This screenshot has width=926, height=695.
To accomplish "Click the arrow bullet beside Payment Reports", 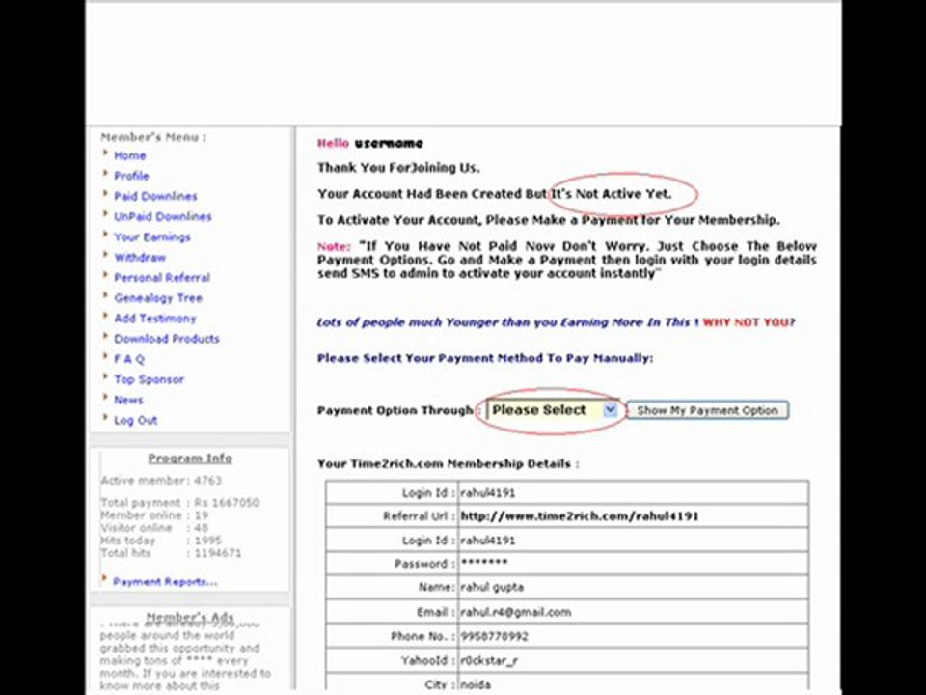I will click(x=104, y=579).
